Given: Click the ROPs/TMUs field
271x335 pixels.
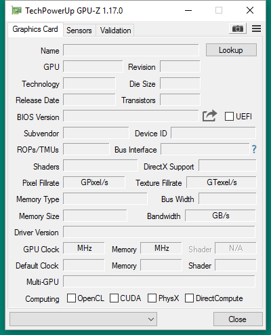Looking at the screenshot, I should click(86, 149).
